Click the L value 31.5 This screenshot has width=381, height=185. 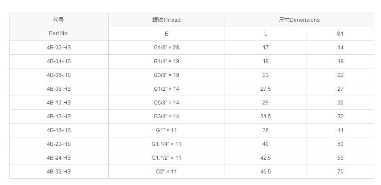coord(266,117)
